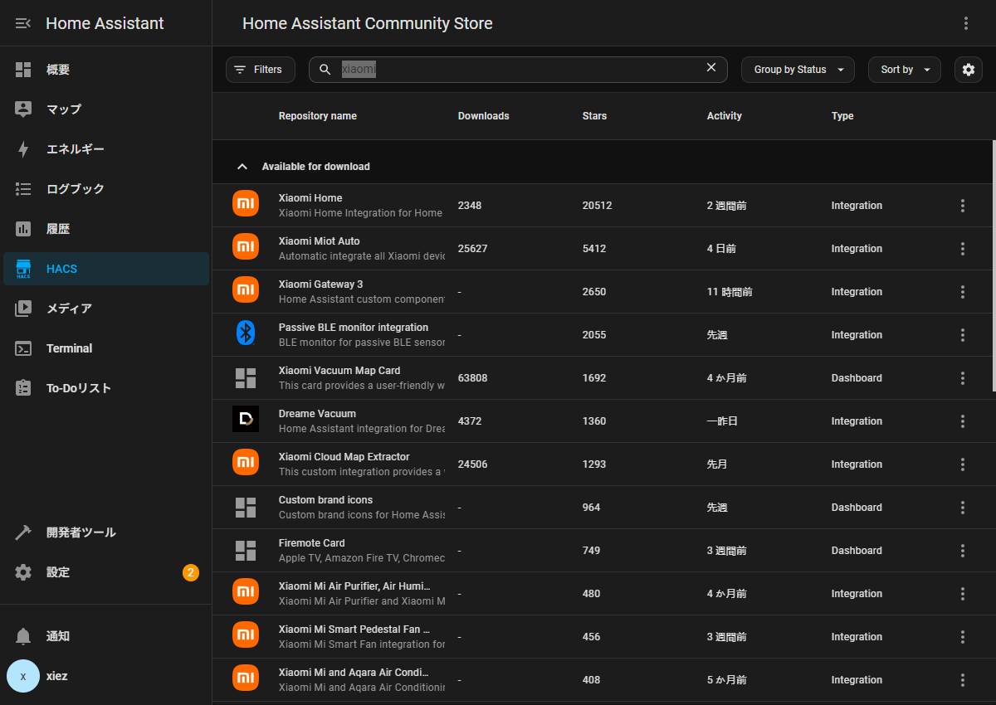The image size is (996, 705).
Task: Sort by Repository name column
Action: (318, 116)
